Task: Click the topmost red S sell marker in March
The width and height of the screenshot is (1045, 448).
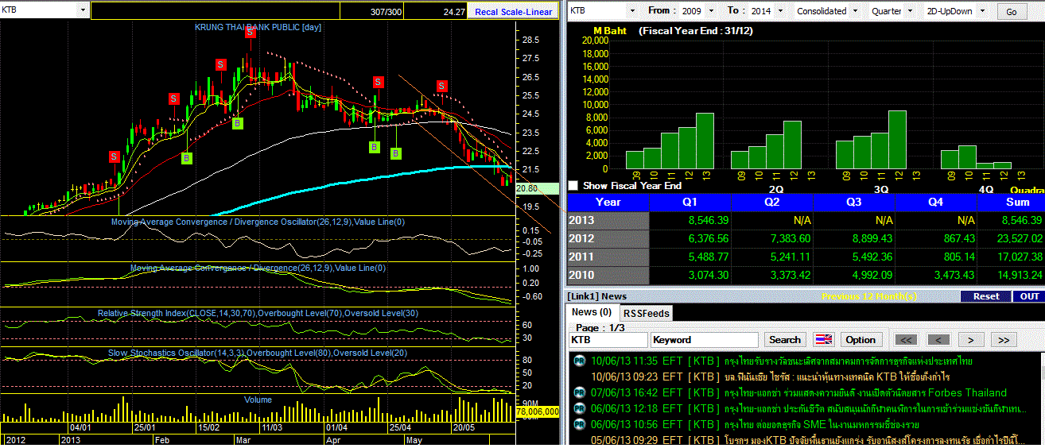Action: pyautogui.click(x=250, y=33)
